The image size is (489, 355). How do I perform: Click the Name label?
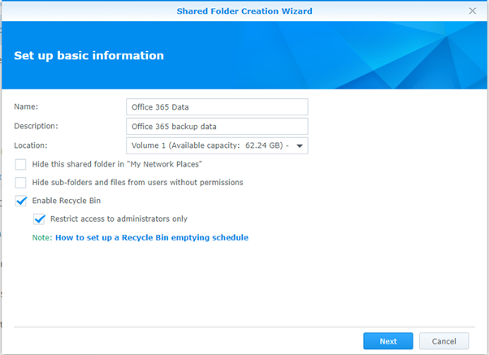coord(27,106)
